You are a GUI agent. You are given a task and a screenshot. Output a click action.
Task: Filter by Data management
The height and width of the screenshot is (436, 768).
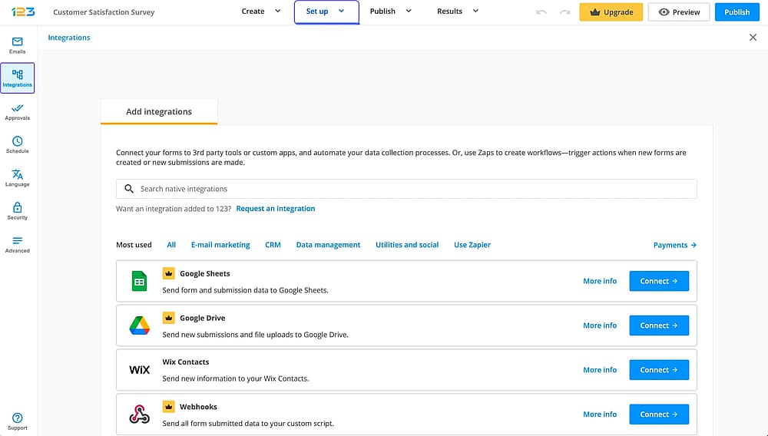tap(328, 245)
